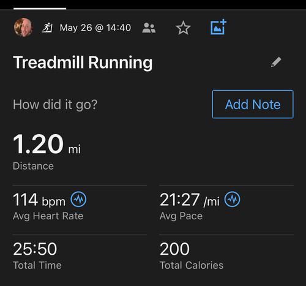Select the Treadmill Running title
The height and width of the screenshot is (286, 306).
click(83, 62)
